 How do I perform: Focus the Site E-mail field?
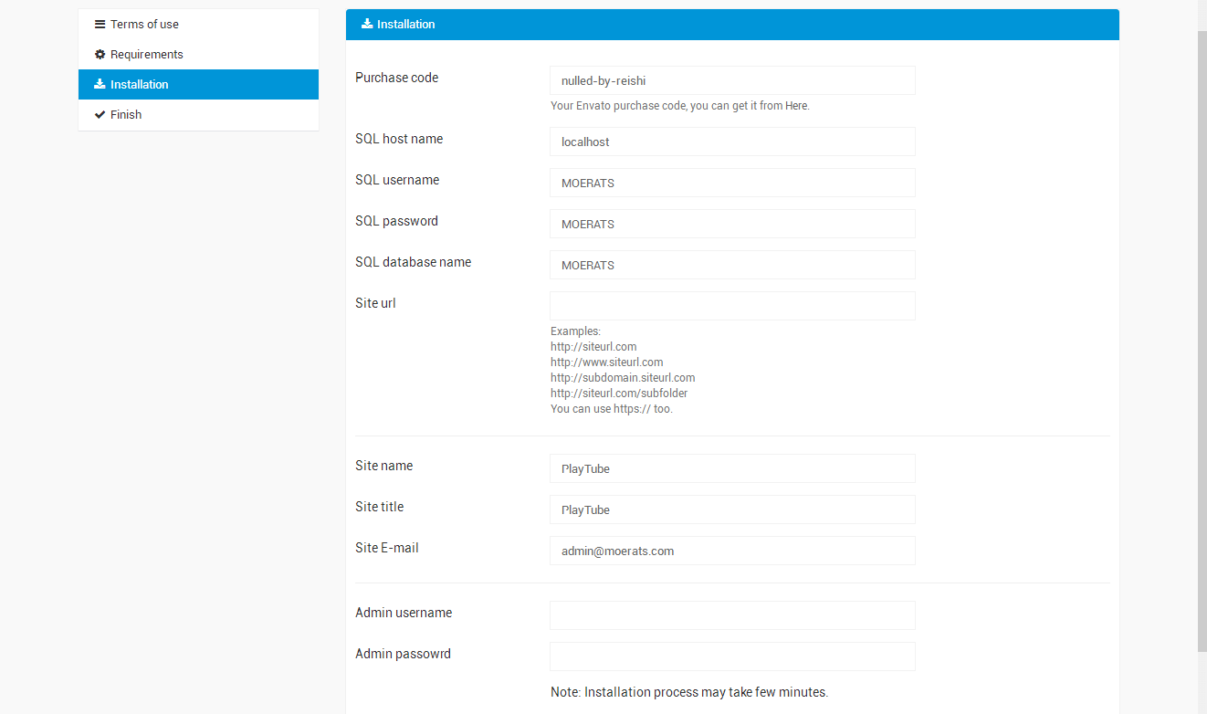click(732, 551)
